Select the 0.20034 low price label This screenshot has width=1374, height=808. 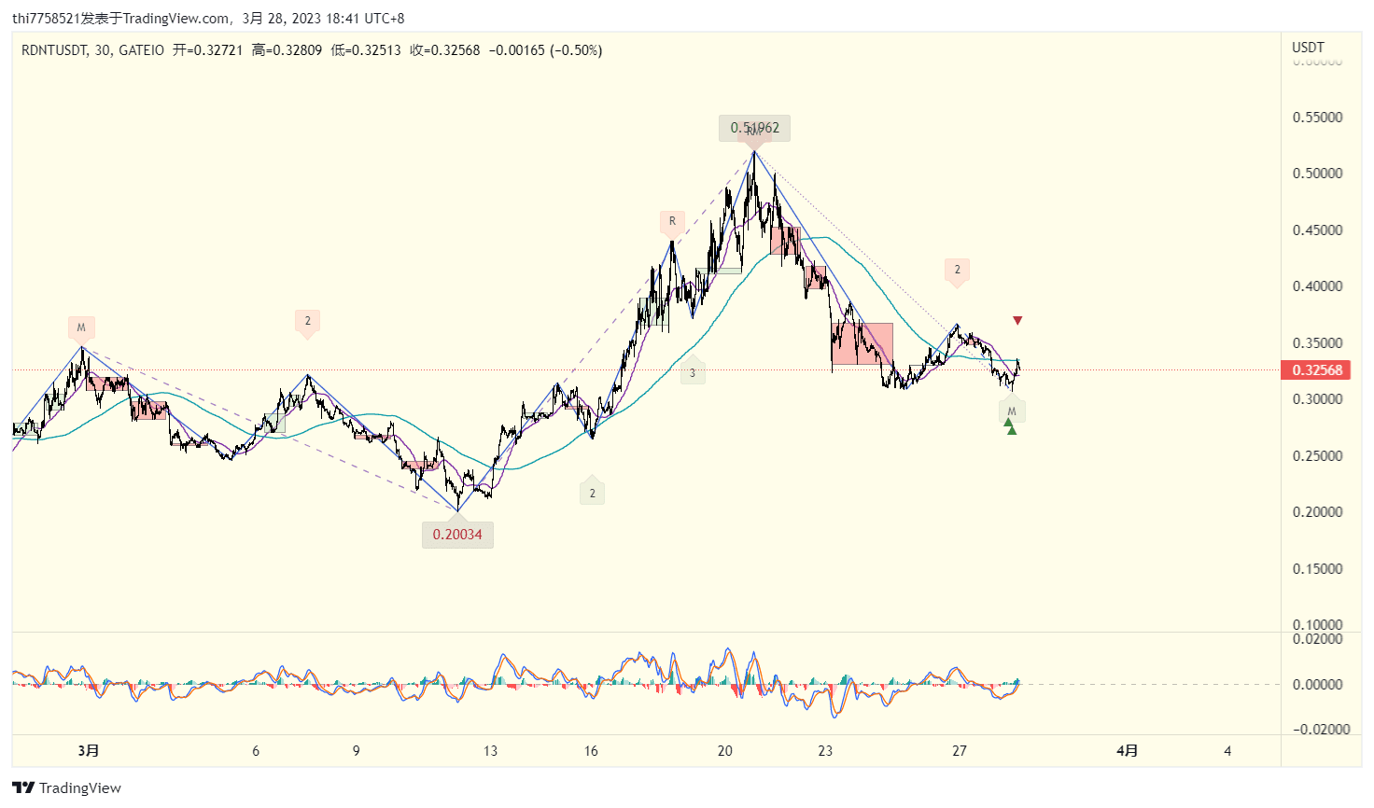457,535
